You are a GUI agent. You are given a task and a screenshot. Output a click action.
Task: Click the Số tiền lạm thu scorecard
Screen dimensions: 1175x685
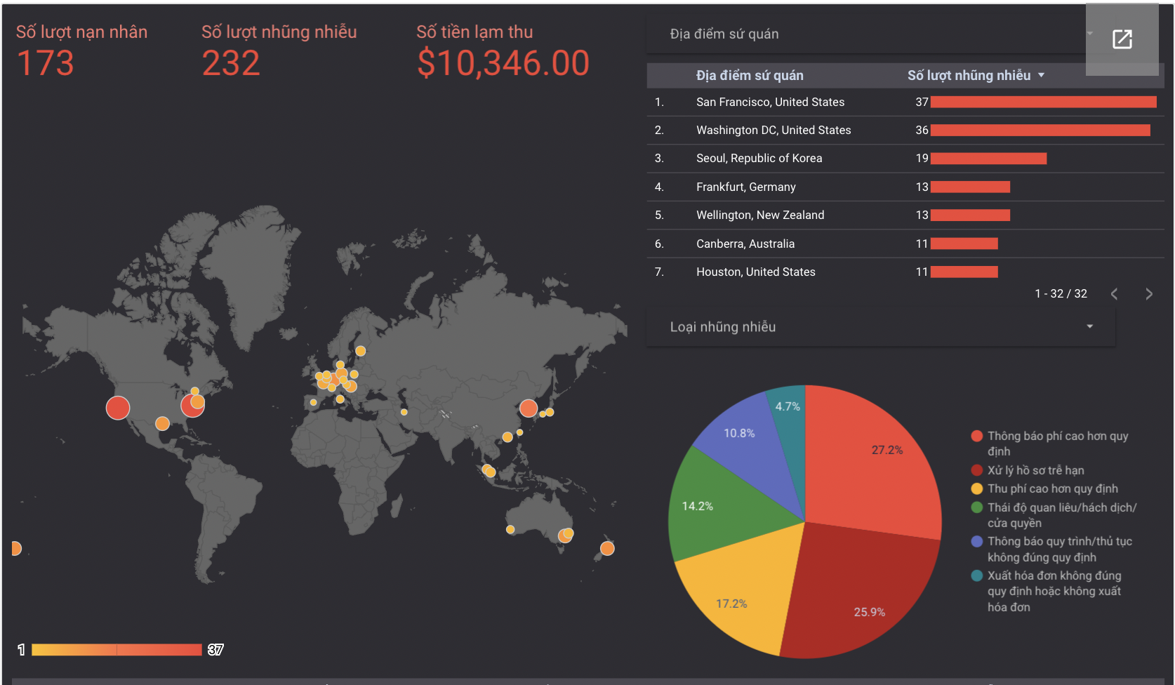(502, 51)
